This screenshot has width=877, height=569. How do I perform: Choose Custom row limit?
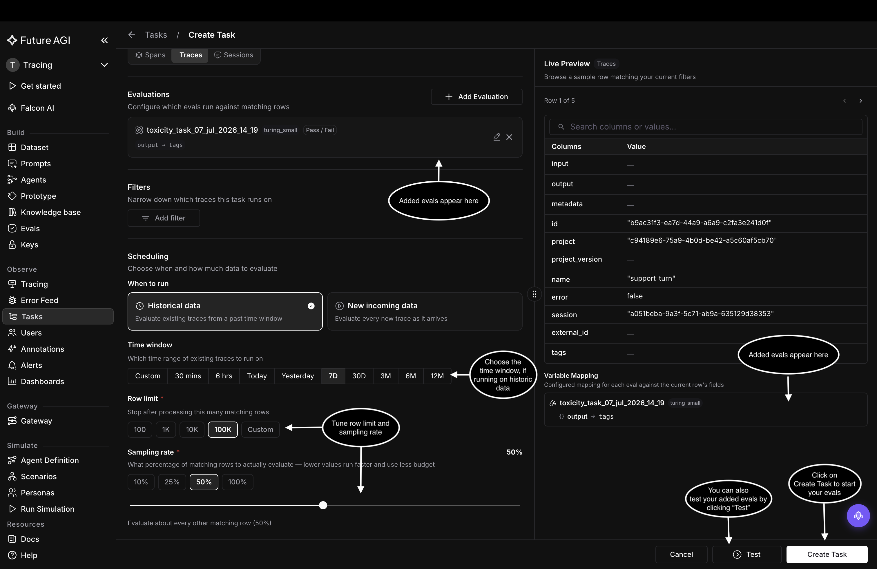(x=260, y=430)
